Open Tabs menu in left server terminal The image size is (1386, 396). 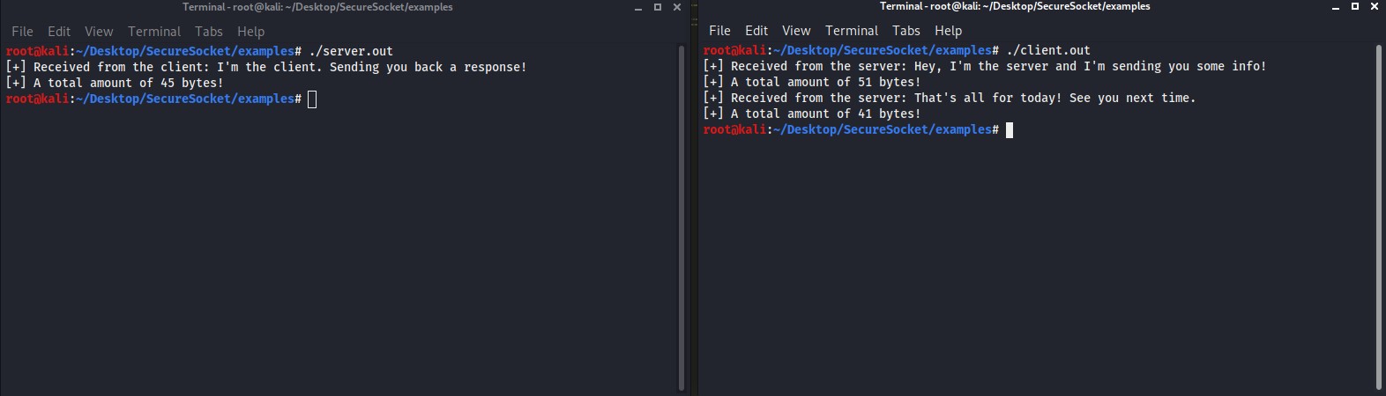point(209,32)
